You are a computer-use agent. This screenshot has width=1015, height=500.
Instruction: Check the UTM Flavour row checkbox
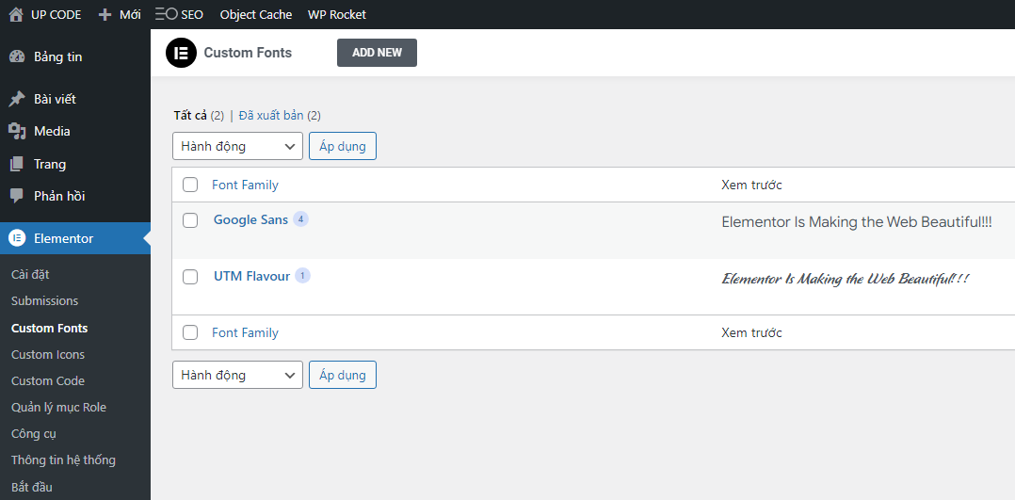189,277
